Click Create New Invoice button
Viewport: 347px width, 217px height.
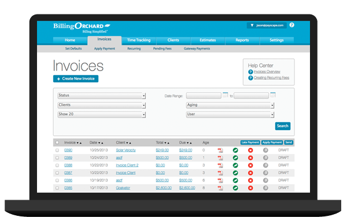[x=76, y=79]
